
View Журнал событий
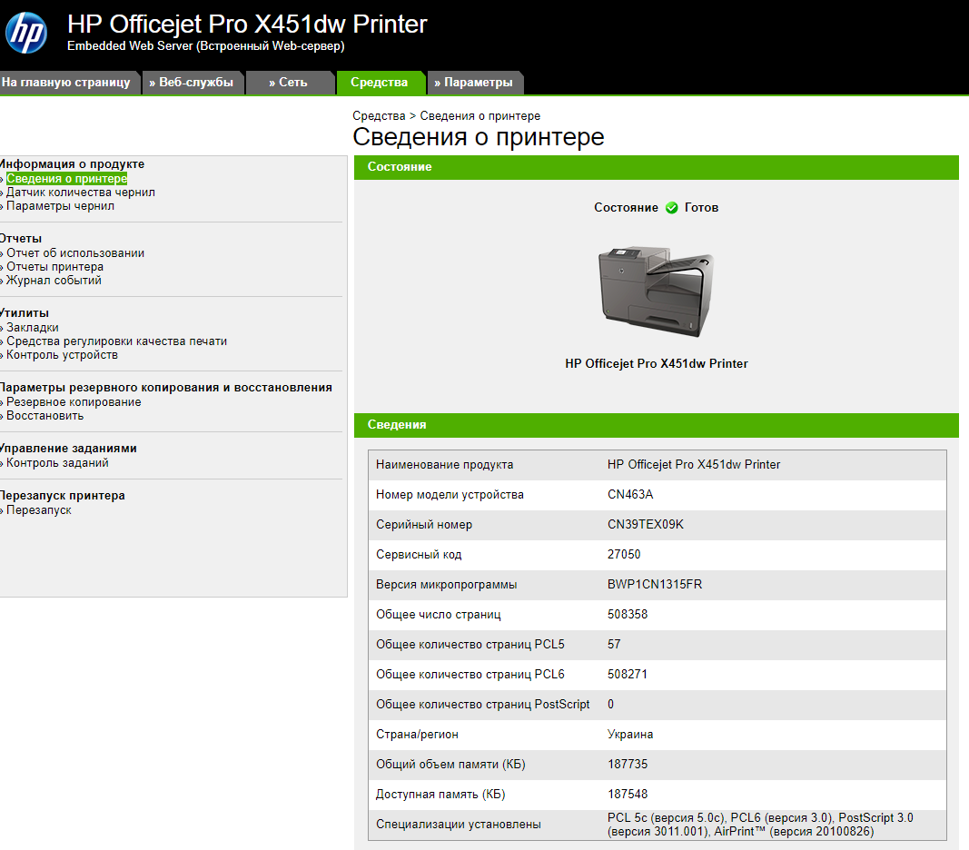[54, 280]
